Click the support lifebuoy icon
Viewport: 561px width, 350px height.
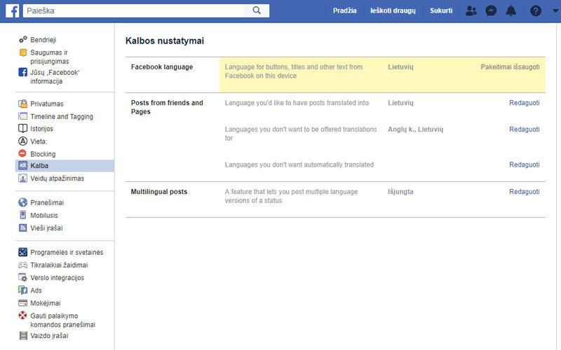pyautogui.click(x=23, y=316)
